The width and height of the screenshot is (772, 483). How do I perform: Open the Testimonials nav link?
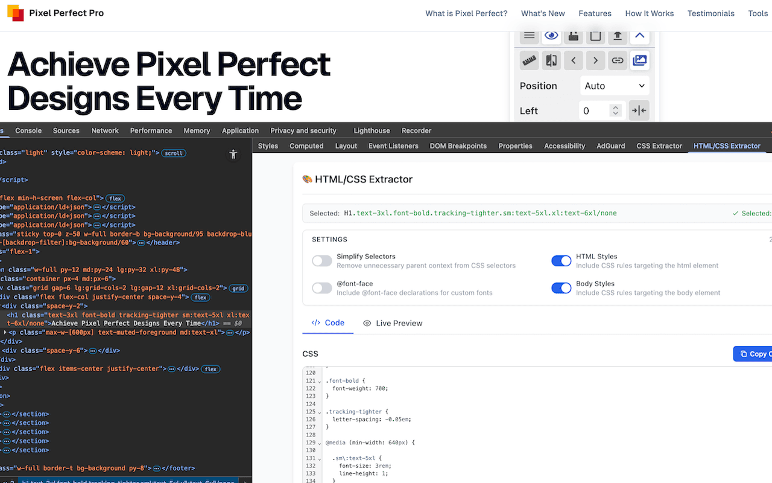(711, 13)
